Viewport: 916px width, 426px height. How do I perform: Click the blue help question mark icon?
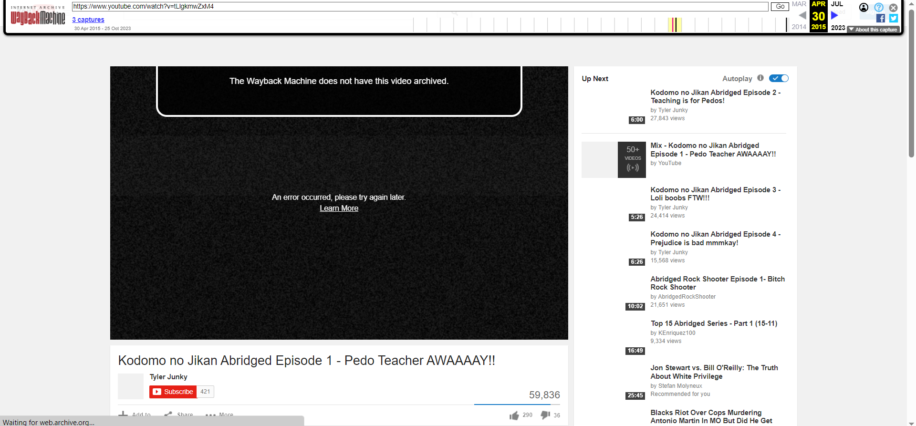point(879,8)
